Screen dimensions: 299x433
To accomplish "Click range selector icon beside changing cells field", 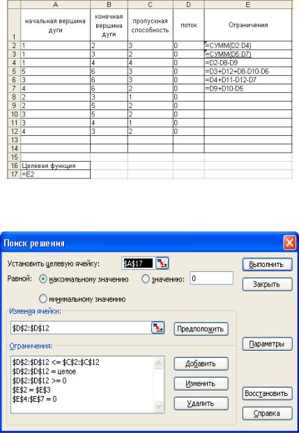I will (158, 328).
